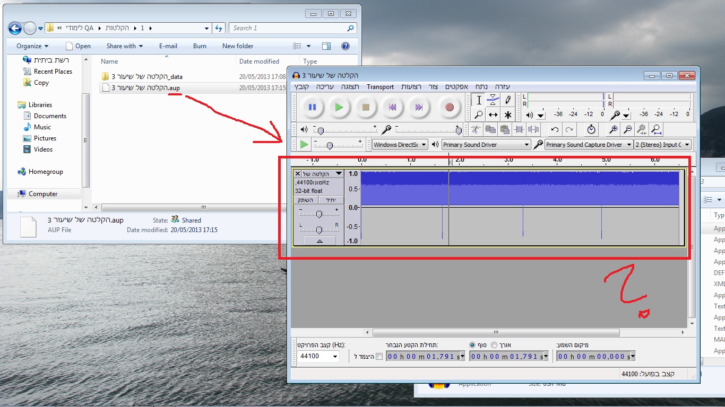The width and height of the screenshot is (725, 407).
Task: Click the Copy icon in the edit toolbar
Action: tap(490, 129)
